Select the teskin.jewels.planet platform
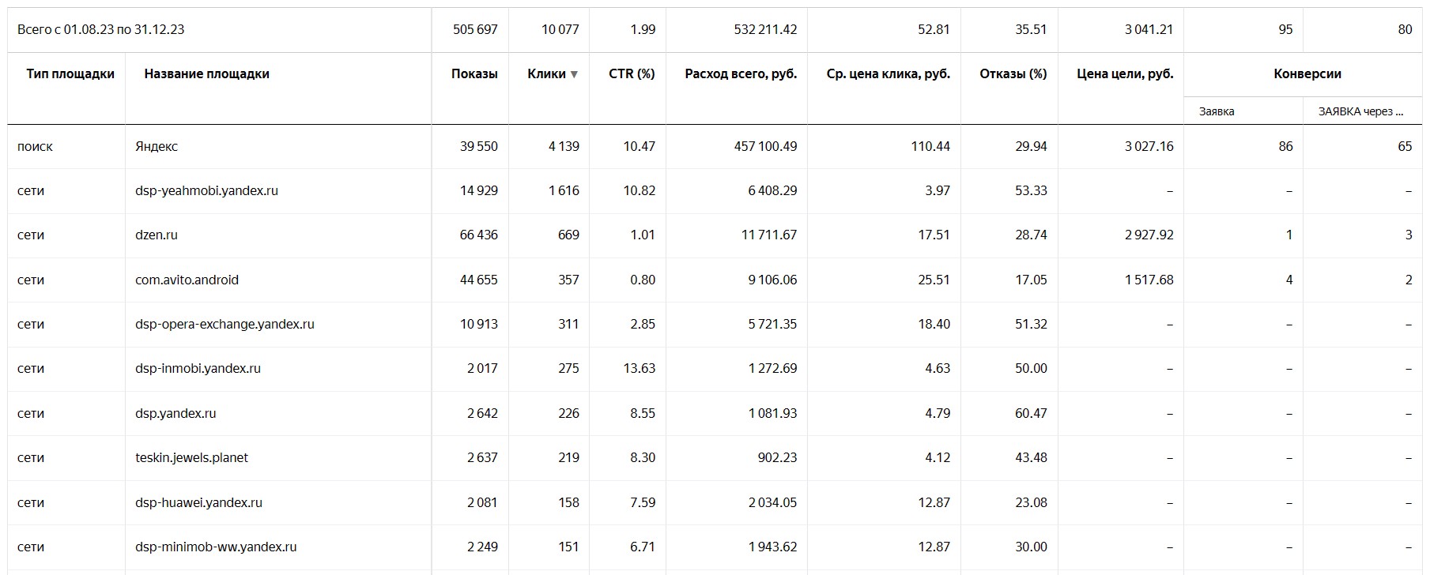The height and width of the screenshot is (575, 1430). [191, 457]
